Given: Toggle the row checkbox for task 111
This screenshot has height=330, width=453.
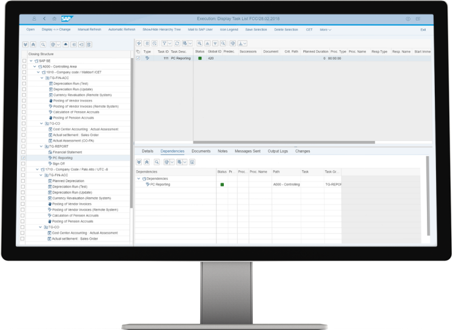Looking at the screenshot, I should (x=138, y=58).
